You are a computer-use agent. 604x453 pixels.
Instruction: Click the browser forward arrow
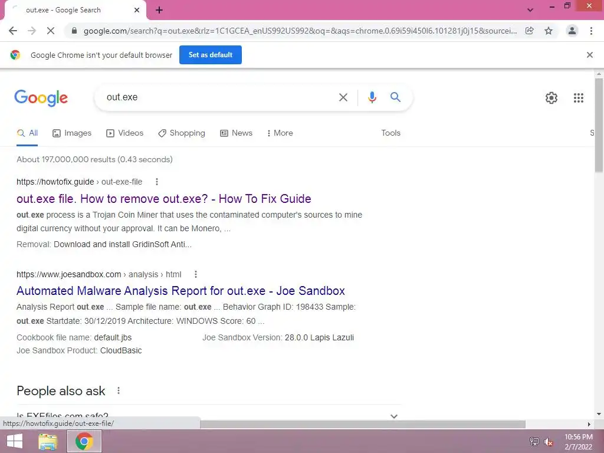[32, 31]
